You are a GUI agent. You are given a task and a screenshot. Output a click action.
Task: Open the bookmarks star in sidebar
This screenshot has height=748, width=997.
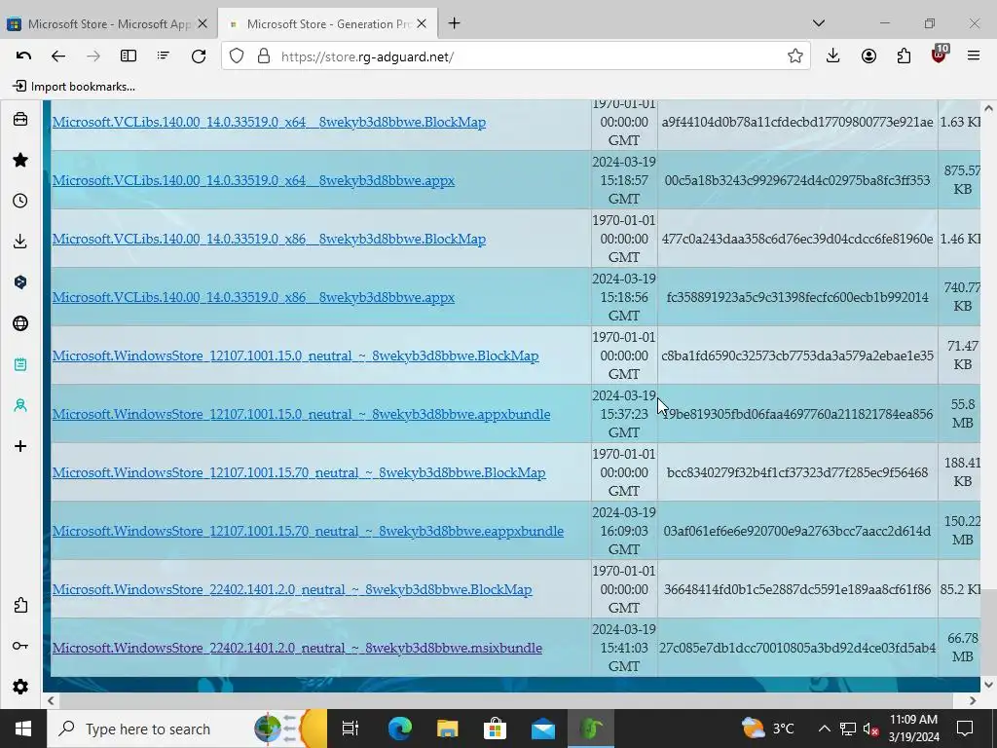coord(20,160)
